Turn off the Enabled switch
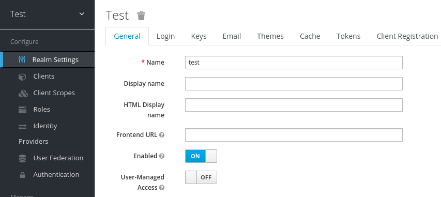This screenshot has height=197, width=441. [x=201, y=156]
